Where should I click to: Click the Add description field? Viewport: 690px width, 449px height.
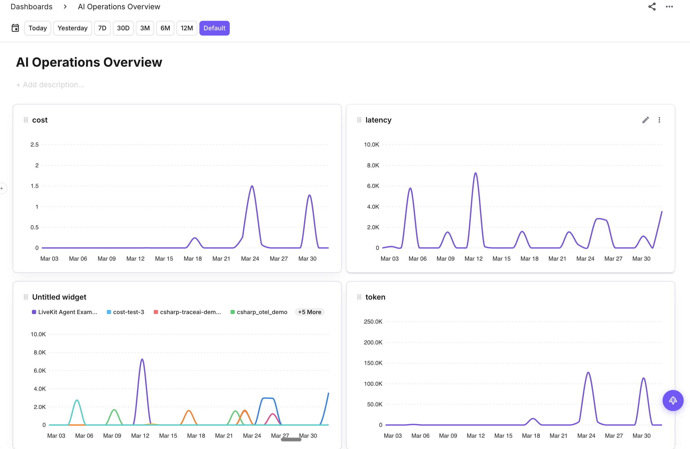point(50,85)
